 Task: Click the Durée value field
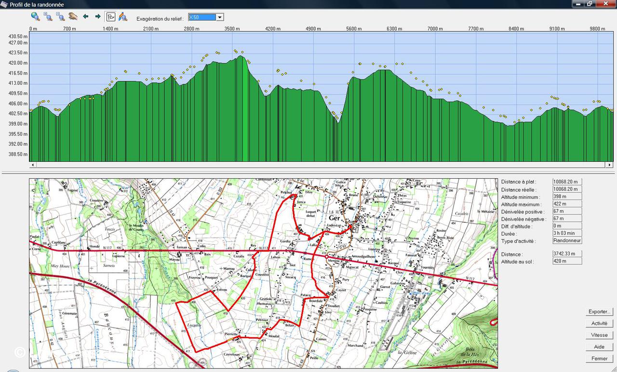point(567,233)
